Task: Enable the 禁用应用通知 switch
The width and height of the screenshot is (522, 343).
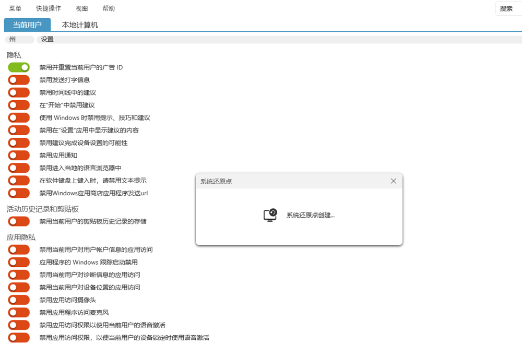Action: 19,155
